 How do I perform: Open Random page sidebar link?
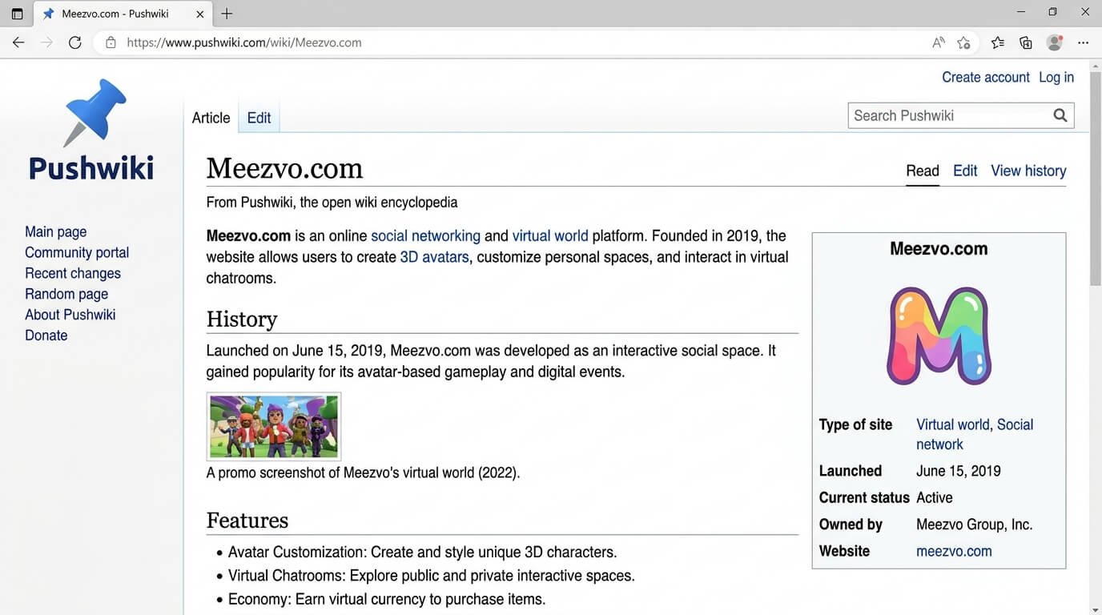(x=66, y=294)
